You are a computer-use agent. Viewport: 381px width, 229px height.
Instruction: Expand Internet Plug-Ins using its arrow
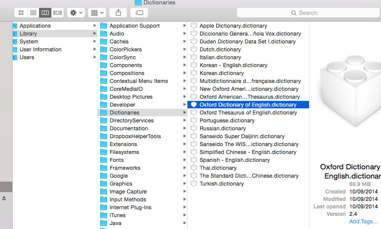coord(185,207)
